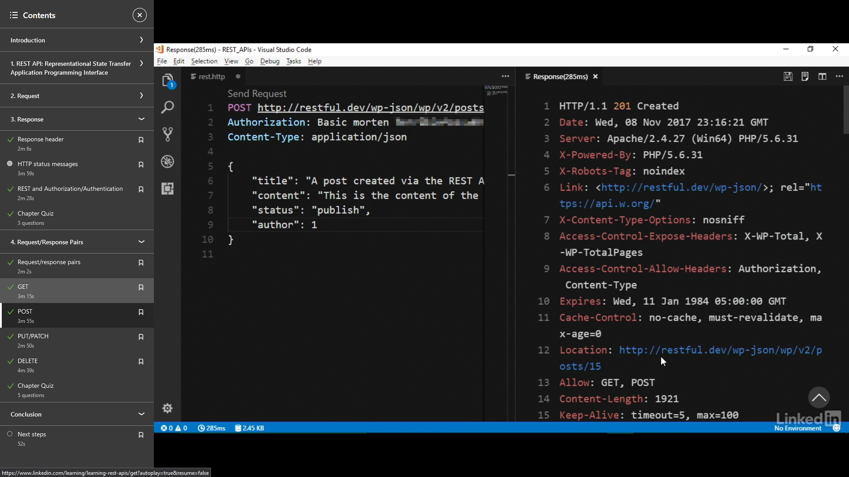Screen dimensions: 849x477
Task: Collapse the Conclusion chapter
Action: (x=77, y=414)
